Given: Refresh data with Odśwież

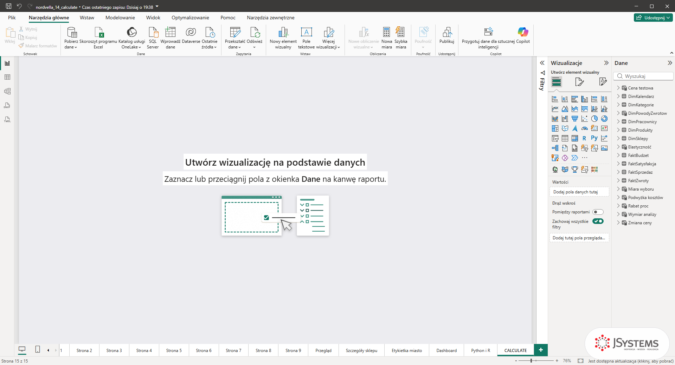Looking at the screenshot, I should [x=255, y=38].
